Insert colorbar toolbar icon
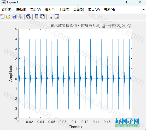146x130 pixels. [37, 16]
